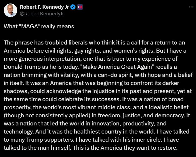Screen dimensions: 196x157
Task: Click the words "more generous interpretation"
Action: click(x=43, y=59)
